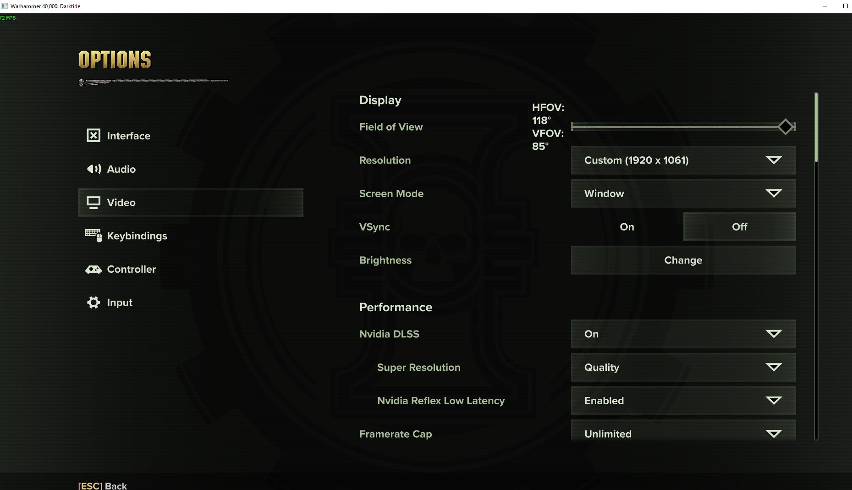Open the Framerate Cap dropdown

[x=683, y=431]
